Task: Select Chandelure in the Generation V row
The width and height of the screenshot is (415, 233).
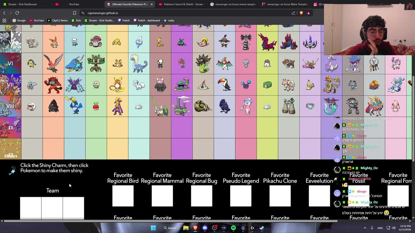Action: [310, 42]
